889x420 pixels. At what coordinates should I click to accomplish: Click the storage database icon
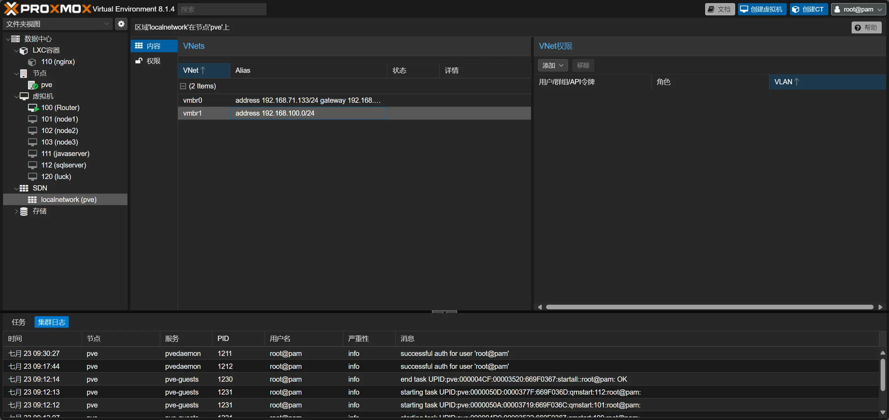[x=24, y=211]
